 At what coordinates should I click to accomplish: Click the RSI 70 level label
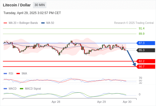[x=140, y=78]
